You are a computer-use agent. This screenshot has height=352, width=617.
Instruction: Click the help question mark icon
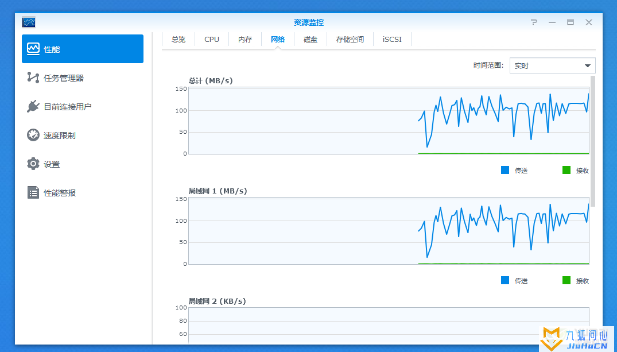pos(534,22)
